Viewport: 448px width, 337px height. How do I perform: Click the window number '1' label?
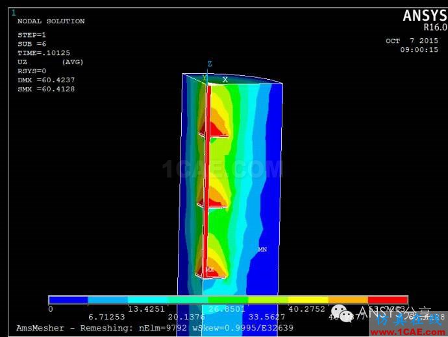click(x=14, y=13)
